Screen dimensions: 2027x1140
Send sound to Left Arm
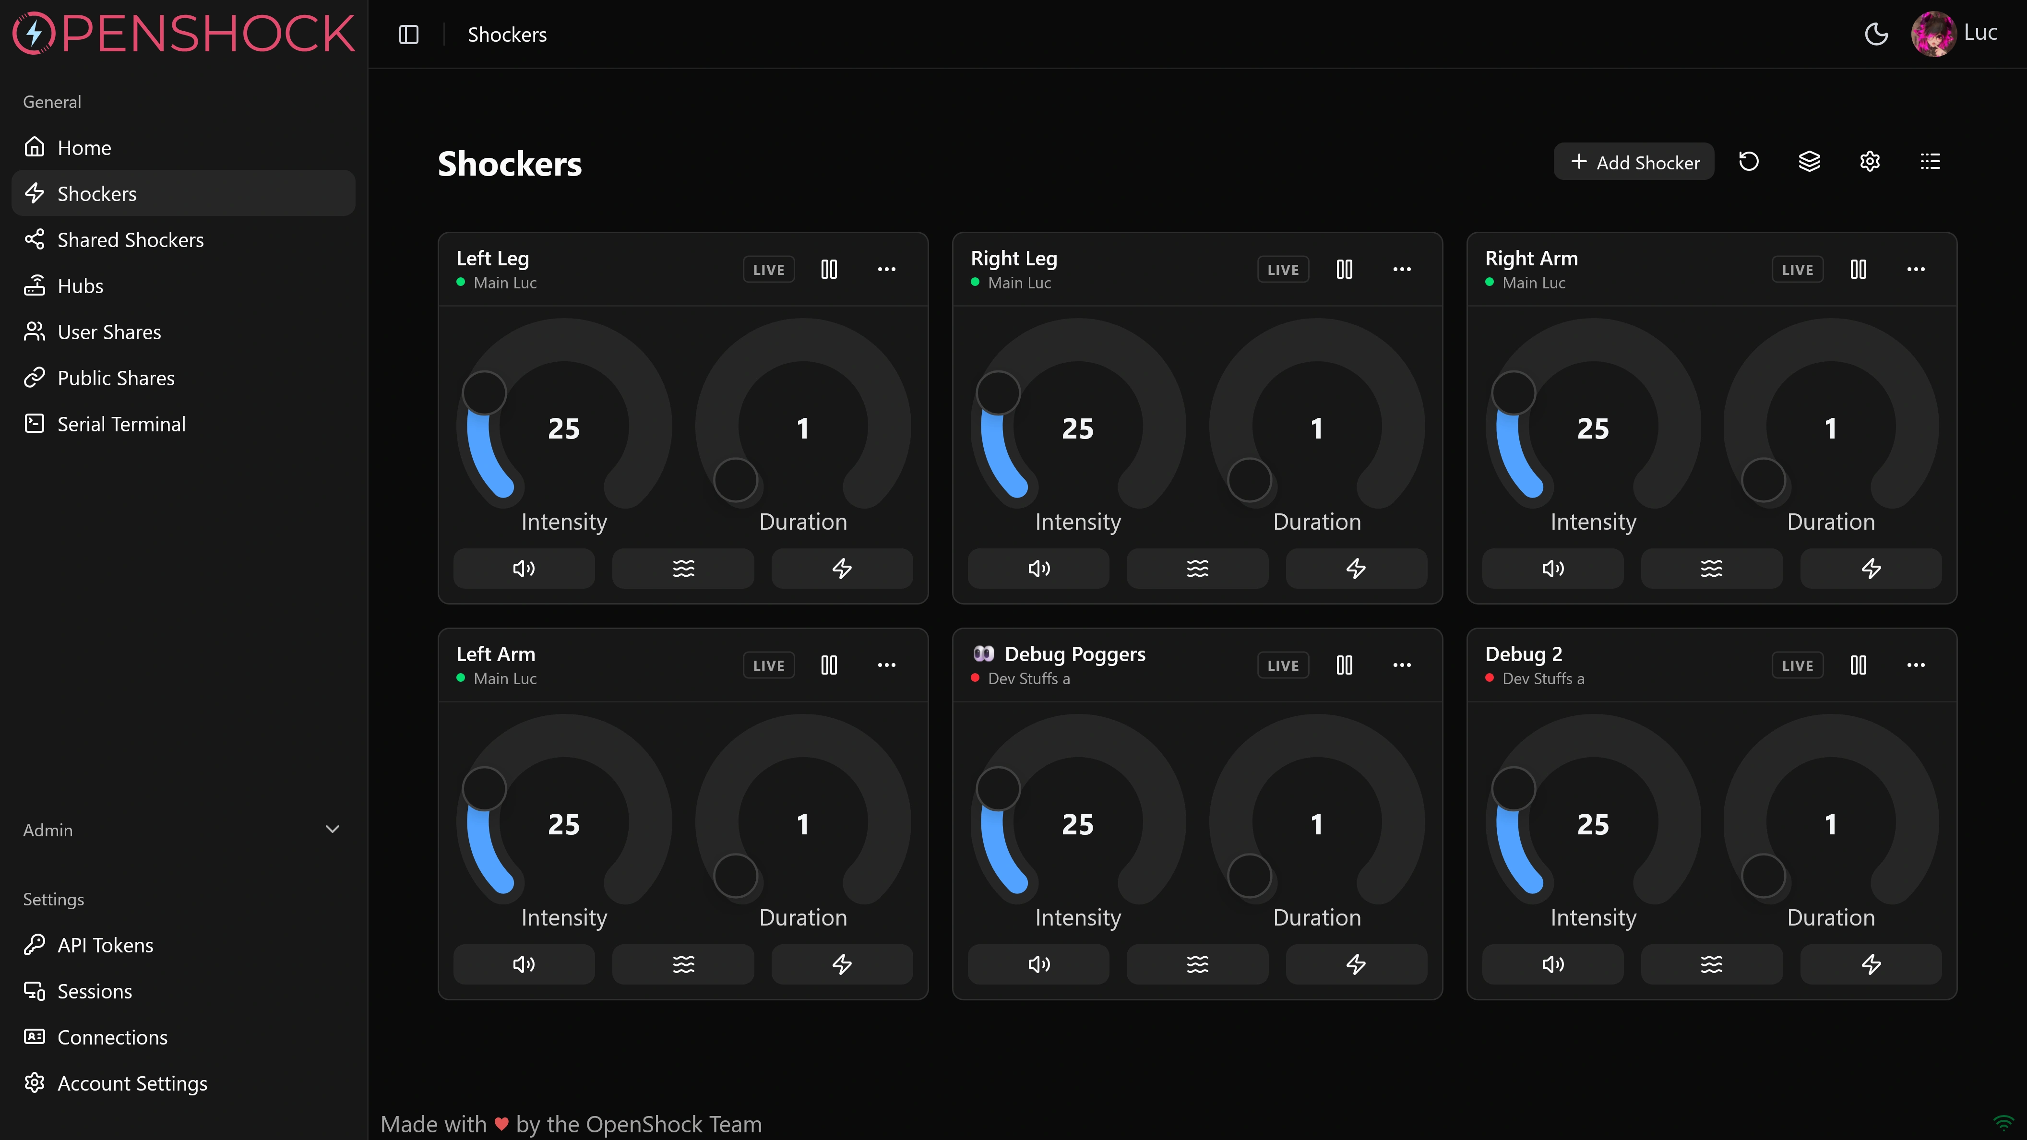pos(524,964)
